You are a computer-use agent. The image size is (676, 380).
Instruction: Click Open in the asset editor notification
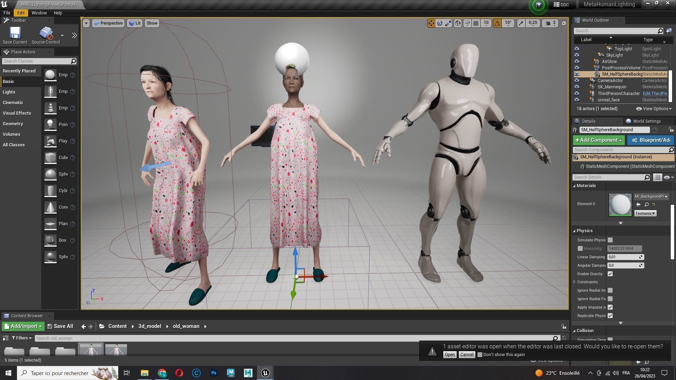coord(450,355)
